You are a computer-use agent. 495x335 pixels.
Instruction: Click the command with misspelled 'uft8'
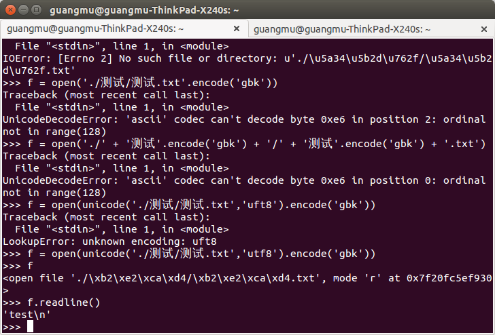tap(189, 205)
